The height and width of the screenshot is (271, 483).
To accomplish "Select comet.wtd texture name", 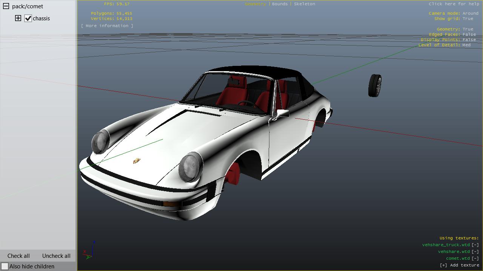I will point(458,258).
